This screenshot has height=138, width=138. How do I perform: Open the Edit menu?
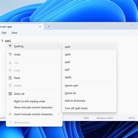tap(4, 33)
